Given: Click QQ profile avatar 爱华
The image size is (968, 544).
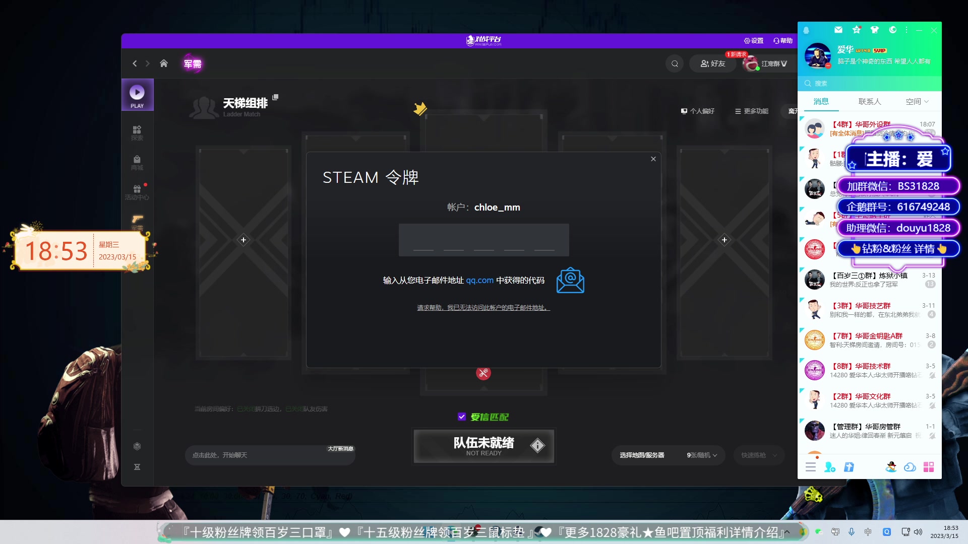Looking at the screenshot, I should [818, 55].
